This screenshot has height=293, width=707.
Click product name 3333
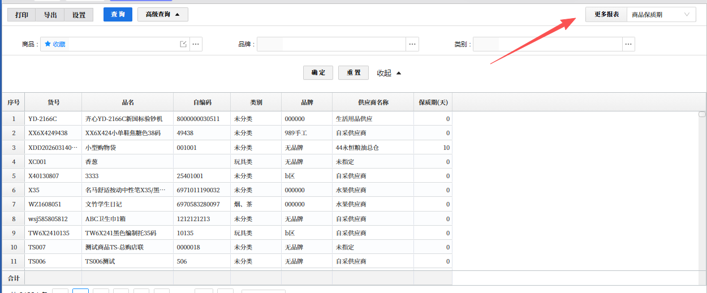point(92,176)
